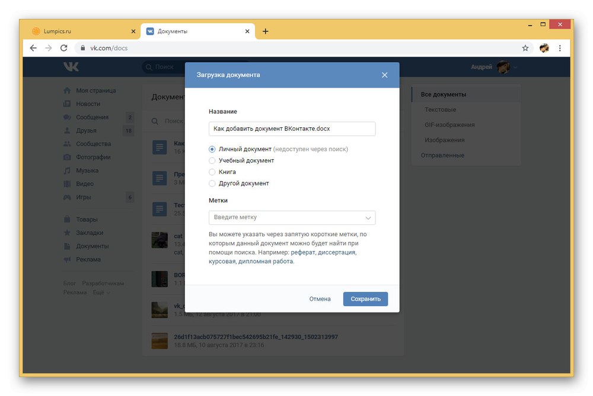The width and height of the screenshot is (593, 396).
Task: Open document 26d1f13acb075727f1bec542695b21fe
Action: (256, 337)
